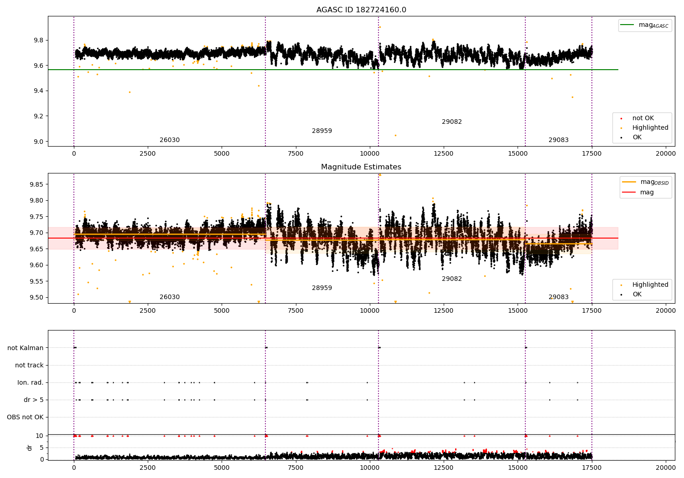Viewport: 684px width, 478px height.
Task: Click the red 'mag' legend entry in middle plot
Action: [638, 193]
